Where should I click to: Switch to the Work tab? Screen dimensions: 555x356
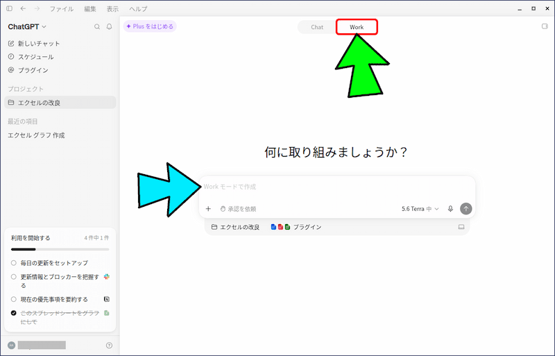coord(357,27)
